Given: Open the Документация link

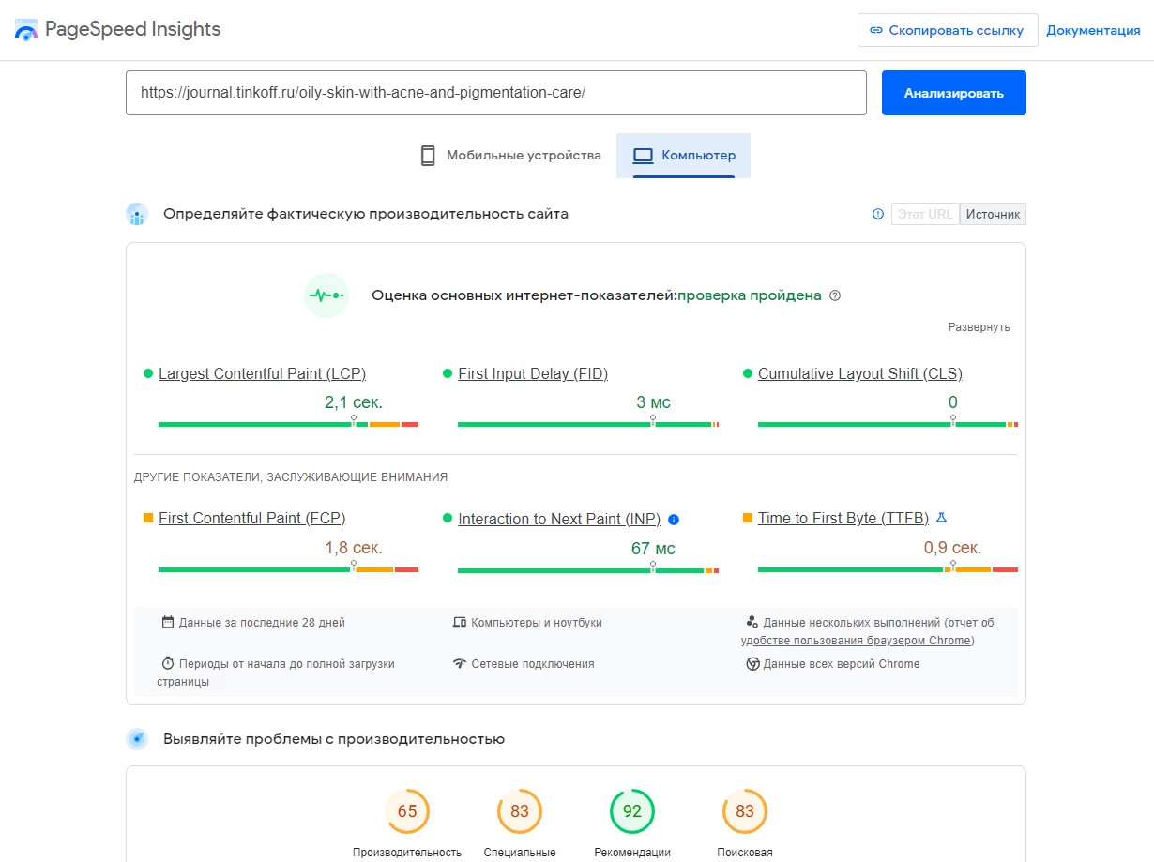Looking at the screenshot, I should tap(1093, 30).
